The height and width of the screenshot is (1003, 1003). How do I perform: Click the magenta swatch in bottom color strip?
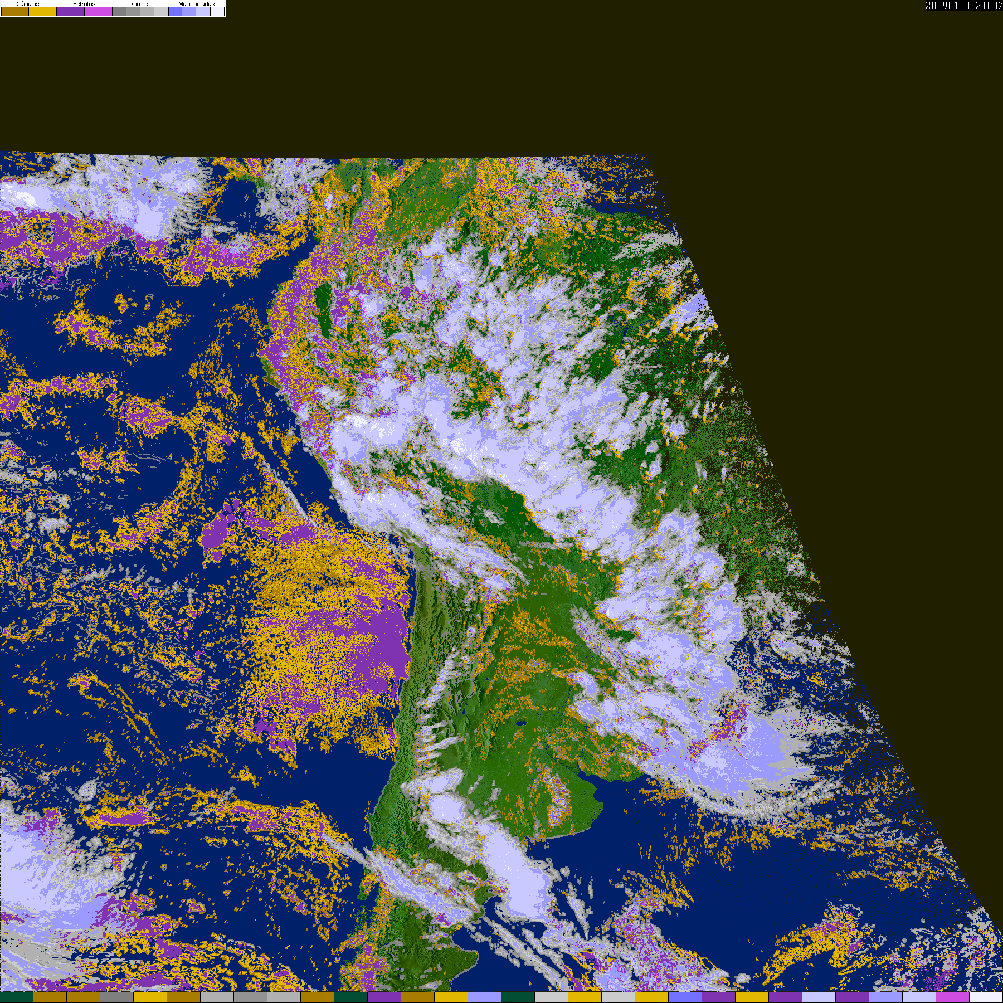coord(953,997)
